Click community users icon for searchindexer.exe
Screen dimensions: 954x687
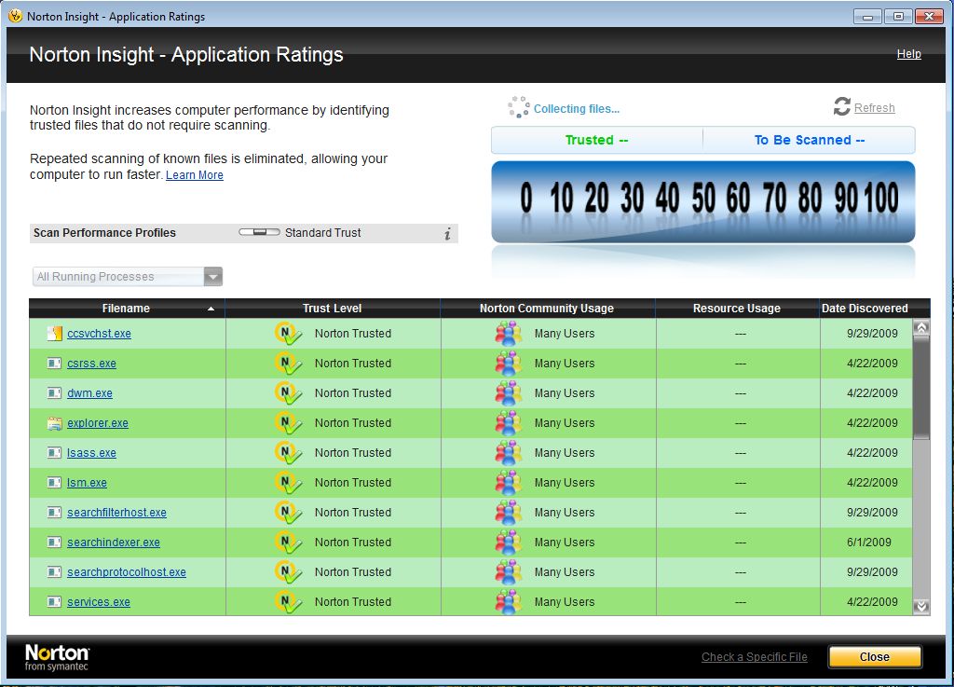pos(508,543)
